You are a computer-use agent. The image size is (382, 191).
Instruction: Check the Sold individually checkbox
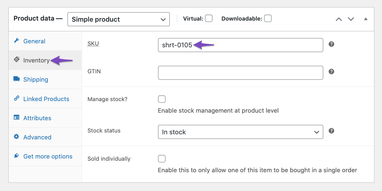pyautogui.click(x=162, y=159)
